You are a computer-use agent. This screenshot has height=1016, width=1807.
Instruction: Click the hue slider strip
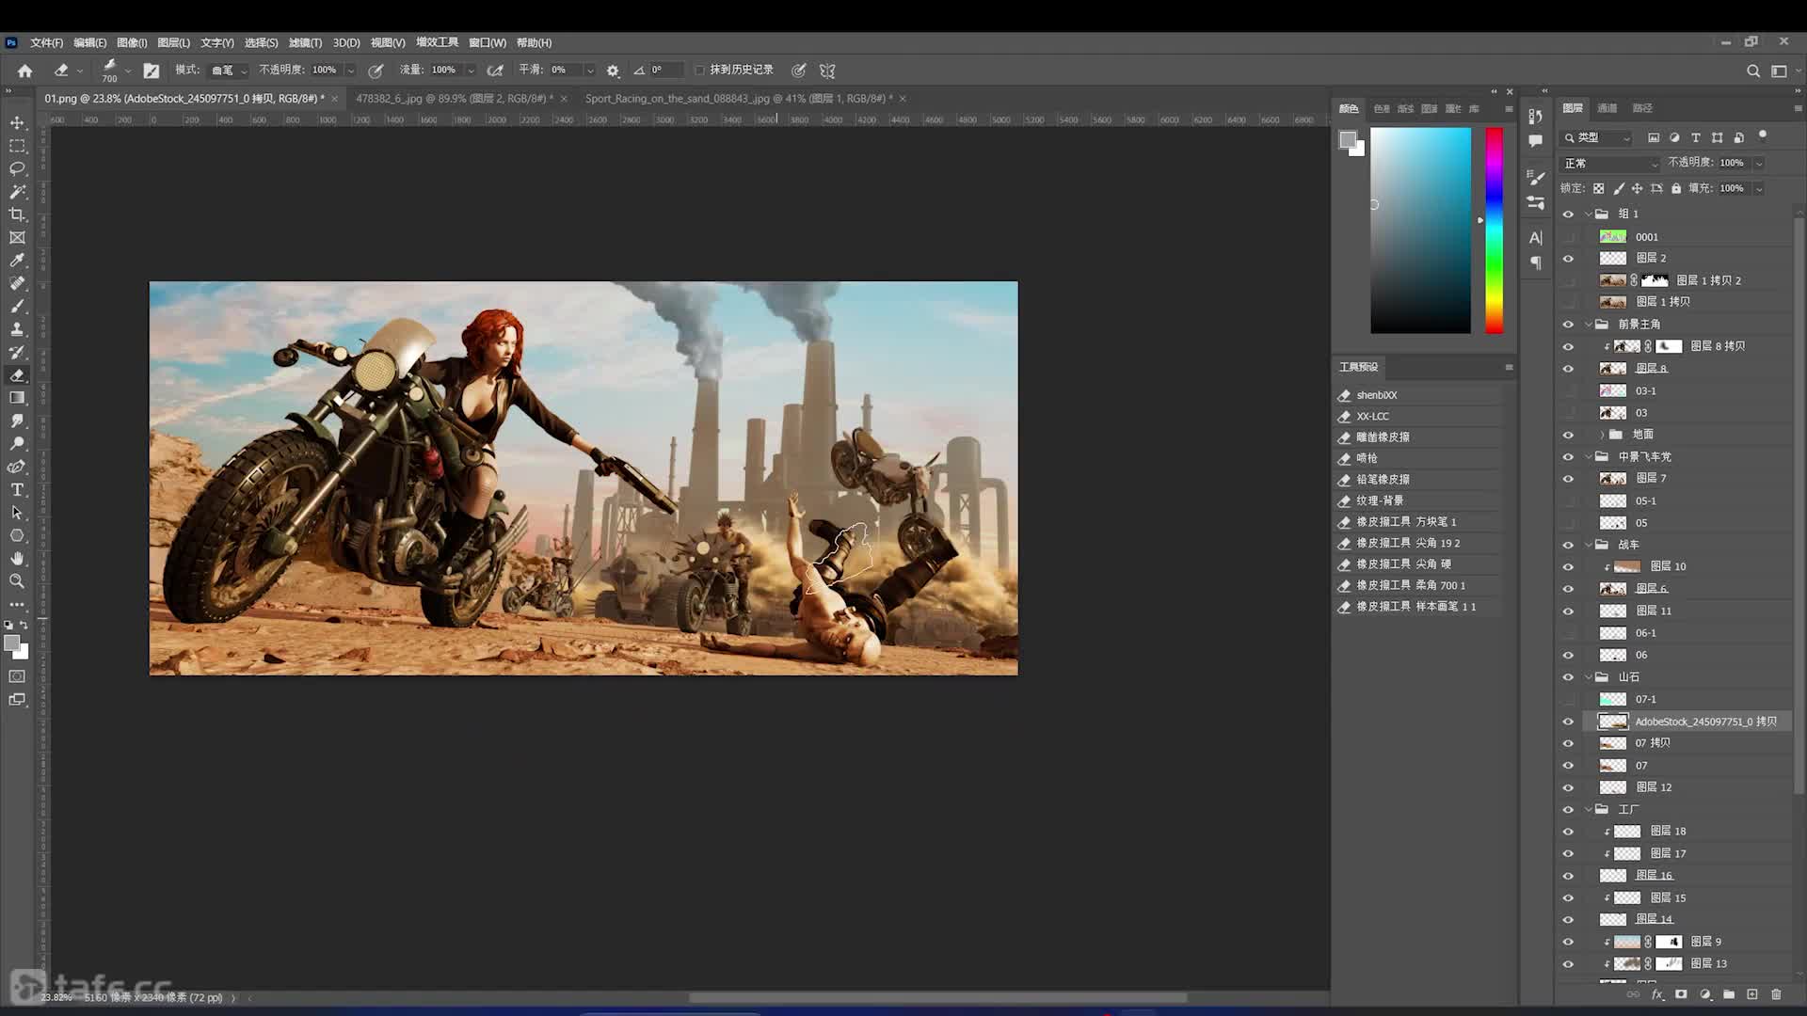click(x=1494, y=230)
